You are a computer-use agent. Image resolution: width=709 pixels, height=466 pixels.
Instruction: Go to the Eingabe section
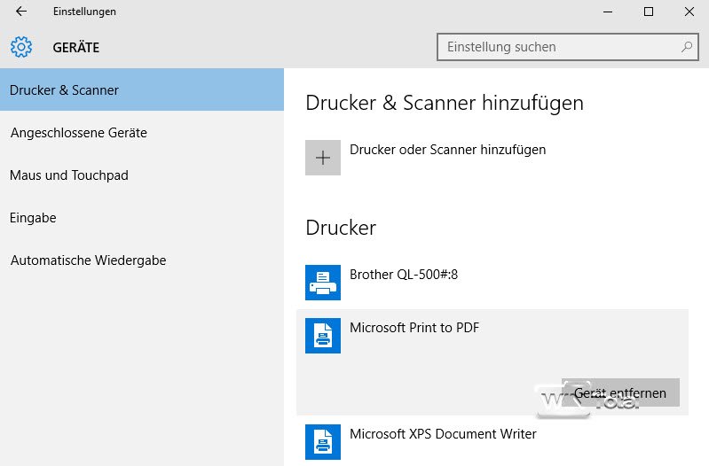(33, 218)
